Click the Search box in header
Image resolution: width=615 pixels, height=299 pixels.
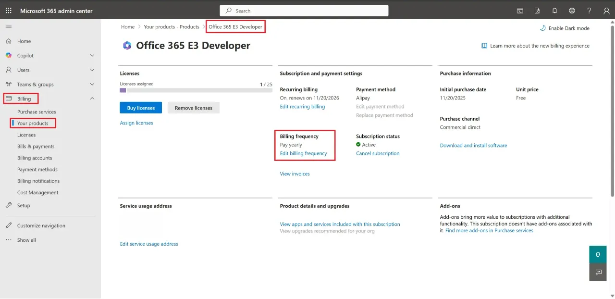point(304,11)
